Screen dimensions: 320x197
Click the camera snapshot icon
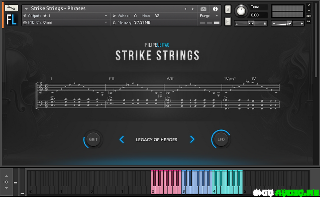pyautogui.click(x=203, y=9)
